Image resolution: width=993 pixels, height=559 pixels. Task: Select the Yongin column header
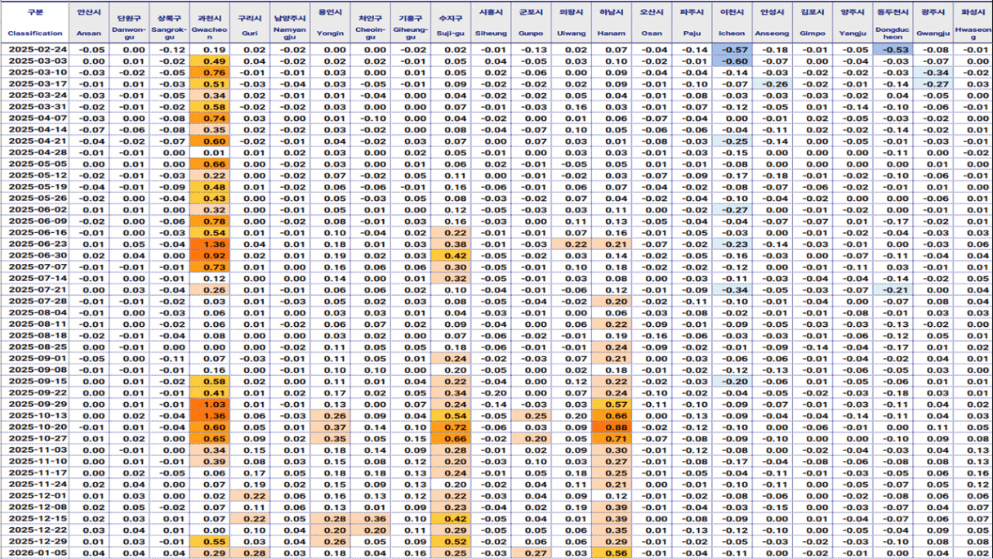(330, 23)
